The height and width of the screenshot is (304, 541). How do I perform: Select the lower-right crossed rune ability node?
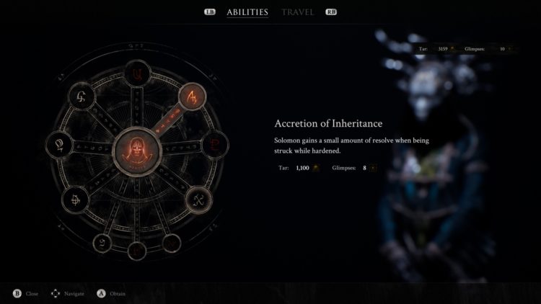pyautogui.click(x=199, y=200)
